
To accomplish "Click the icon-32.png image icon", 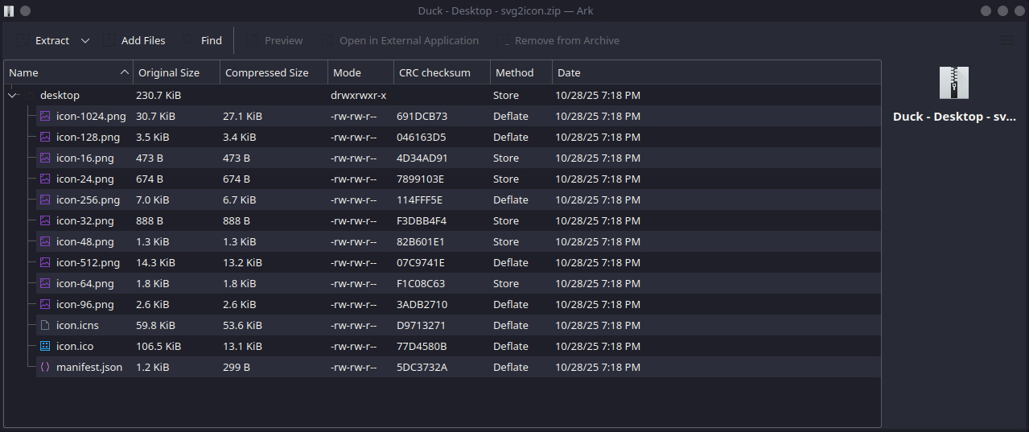I will [45, 220].
